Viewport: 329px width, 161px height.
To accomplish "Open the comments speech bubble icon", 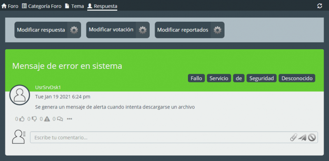I will tap(60, 119).
